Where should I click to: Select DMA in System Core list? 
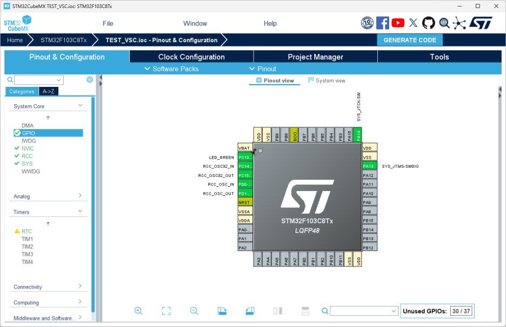click(x=28, y=125)
